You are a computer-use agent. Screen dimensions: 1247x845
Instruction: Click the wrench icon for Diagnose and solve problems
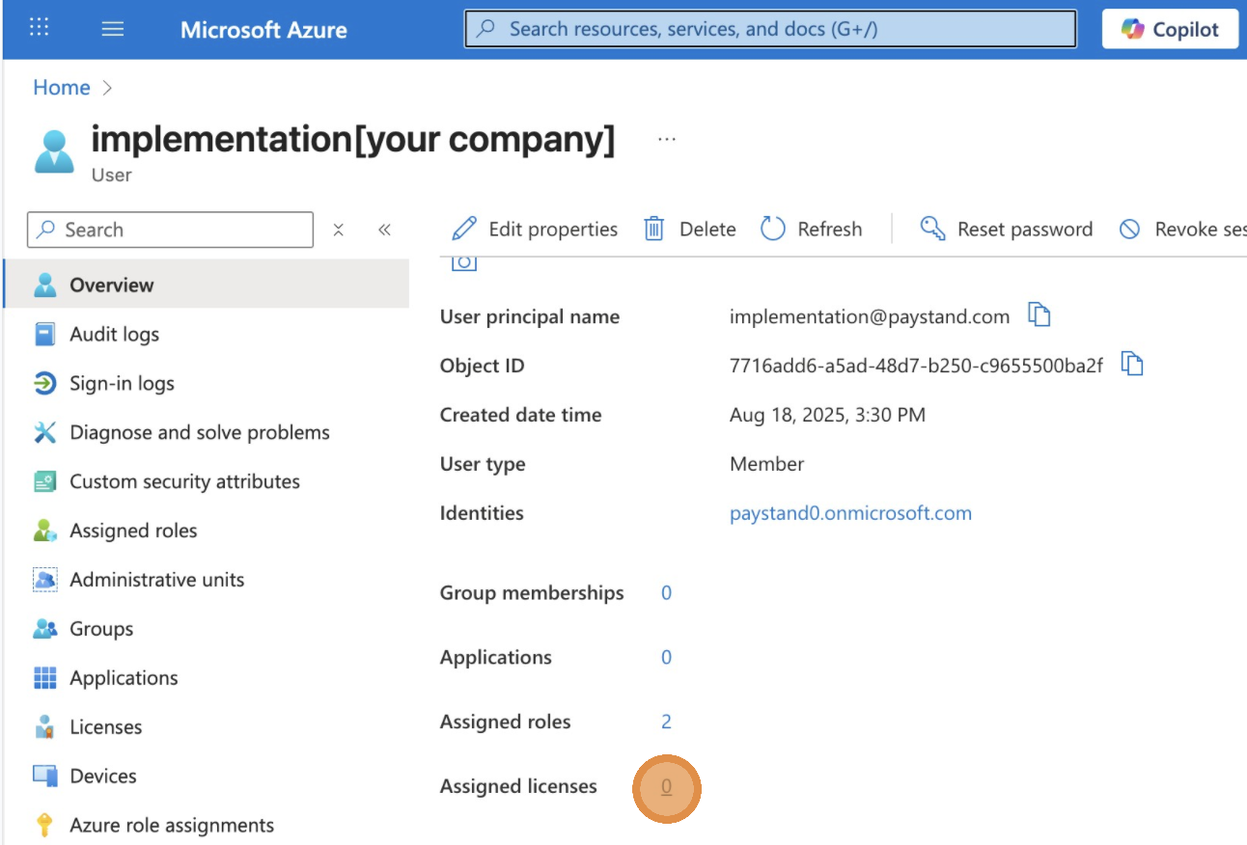point(44,433)
